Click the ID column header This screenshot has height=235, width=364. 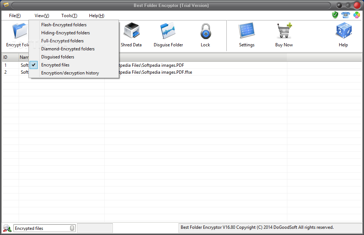pos(10,57)
